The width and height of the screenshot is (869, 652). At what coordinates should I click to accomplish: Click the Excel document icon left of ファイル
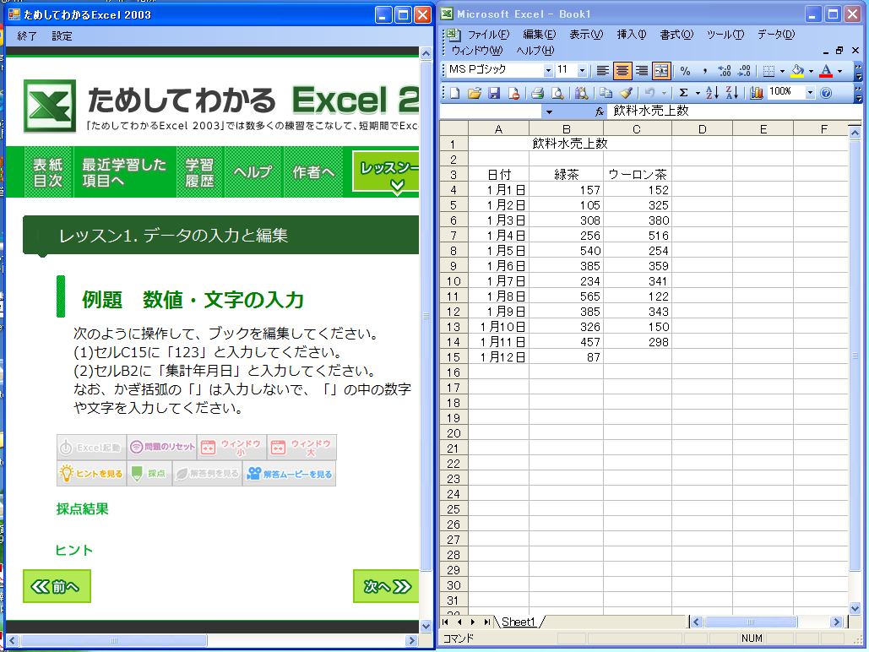point(454,35)
